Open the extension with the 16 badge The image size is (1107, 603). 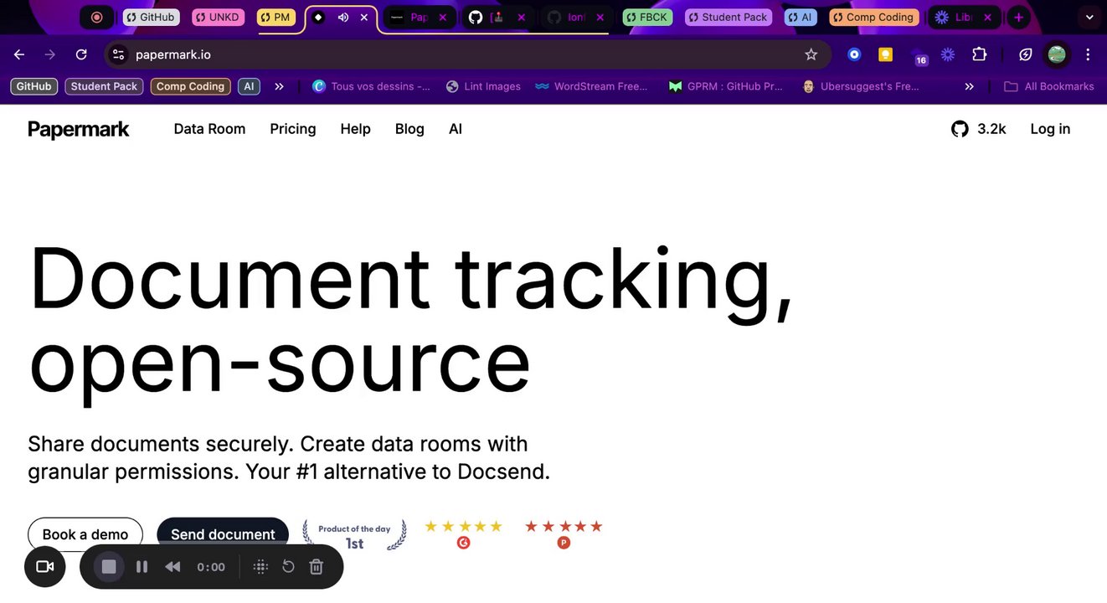[x=919, y=56]
